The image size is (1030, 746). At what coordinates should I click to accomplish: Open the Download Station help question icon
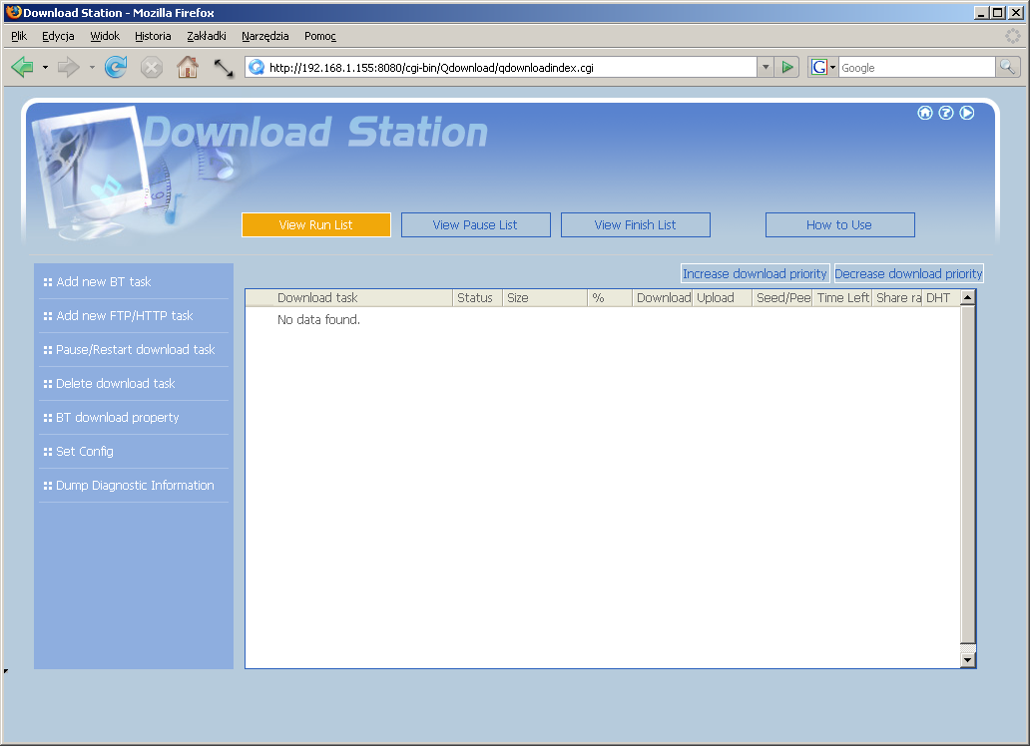(946, 113)
